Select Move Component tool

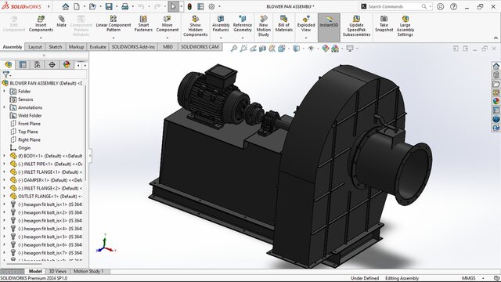[x=167, y=23]
